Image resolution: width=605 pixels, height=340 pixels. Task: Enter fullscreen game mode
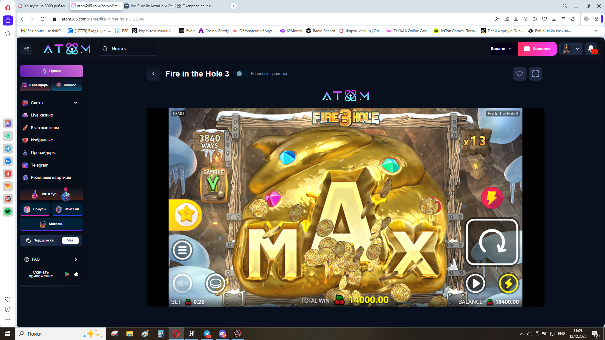(x=535, y=74)
